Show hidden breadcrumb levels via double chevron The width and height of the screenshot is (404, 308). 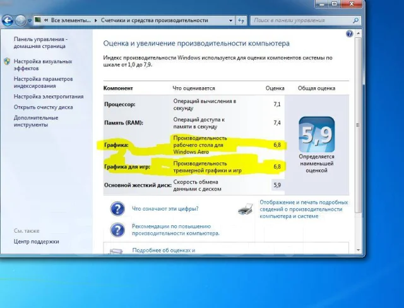pos(46,20)
